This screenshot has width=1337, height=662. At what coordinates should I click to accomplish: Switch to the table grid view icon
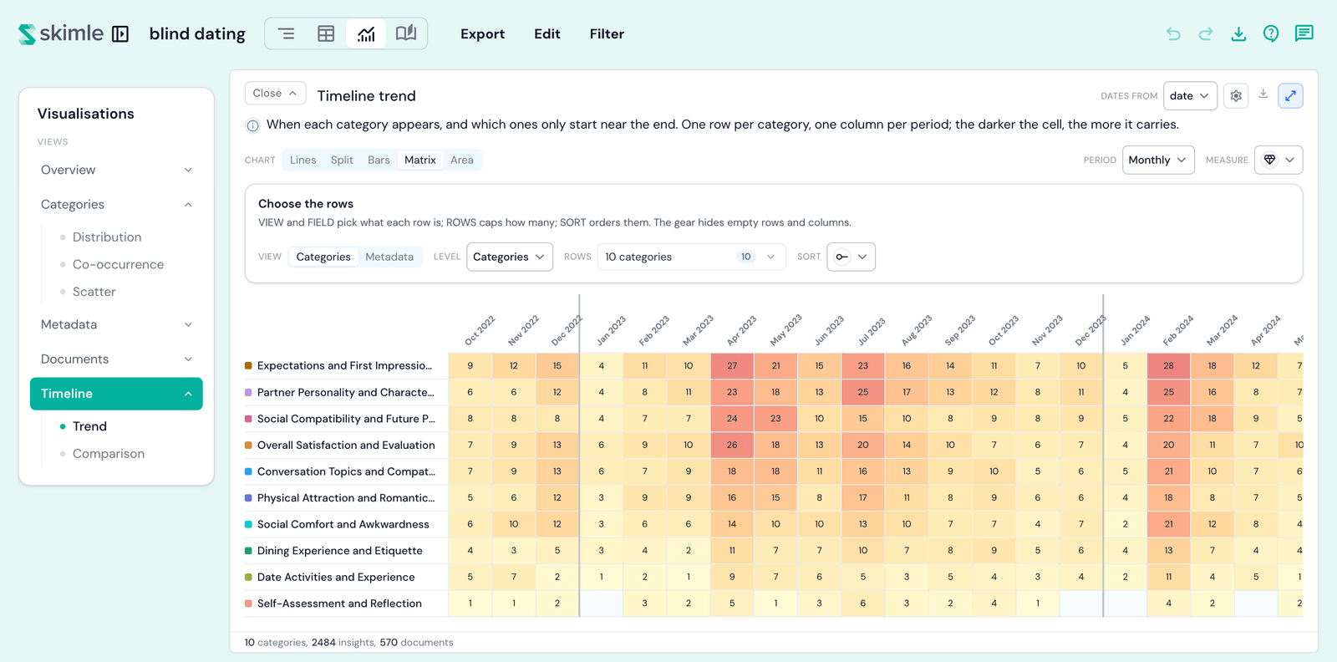click(x=326, y=33)
